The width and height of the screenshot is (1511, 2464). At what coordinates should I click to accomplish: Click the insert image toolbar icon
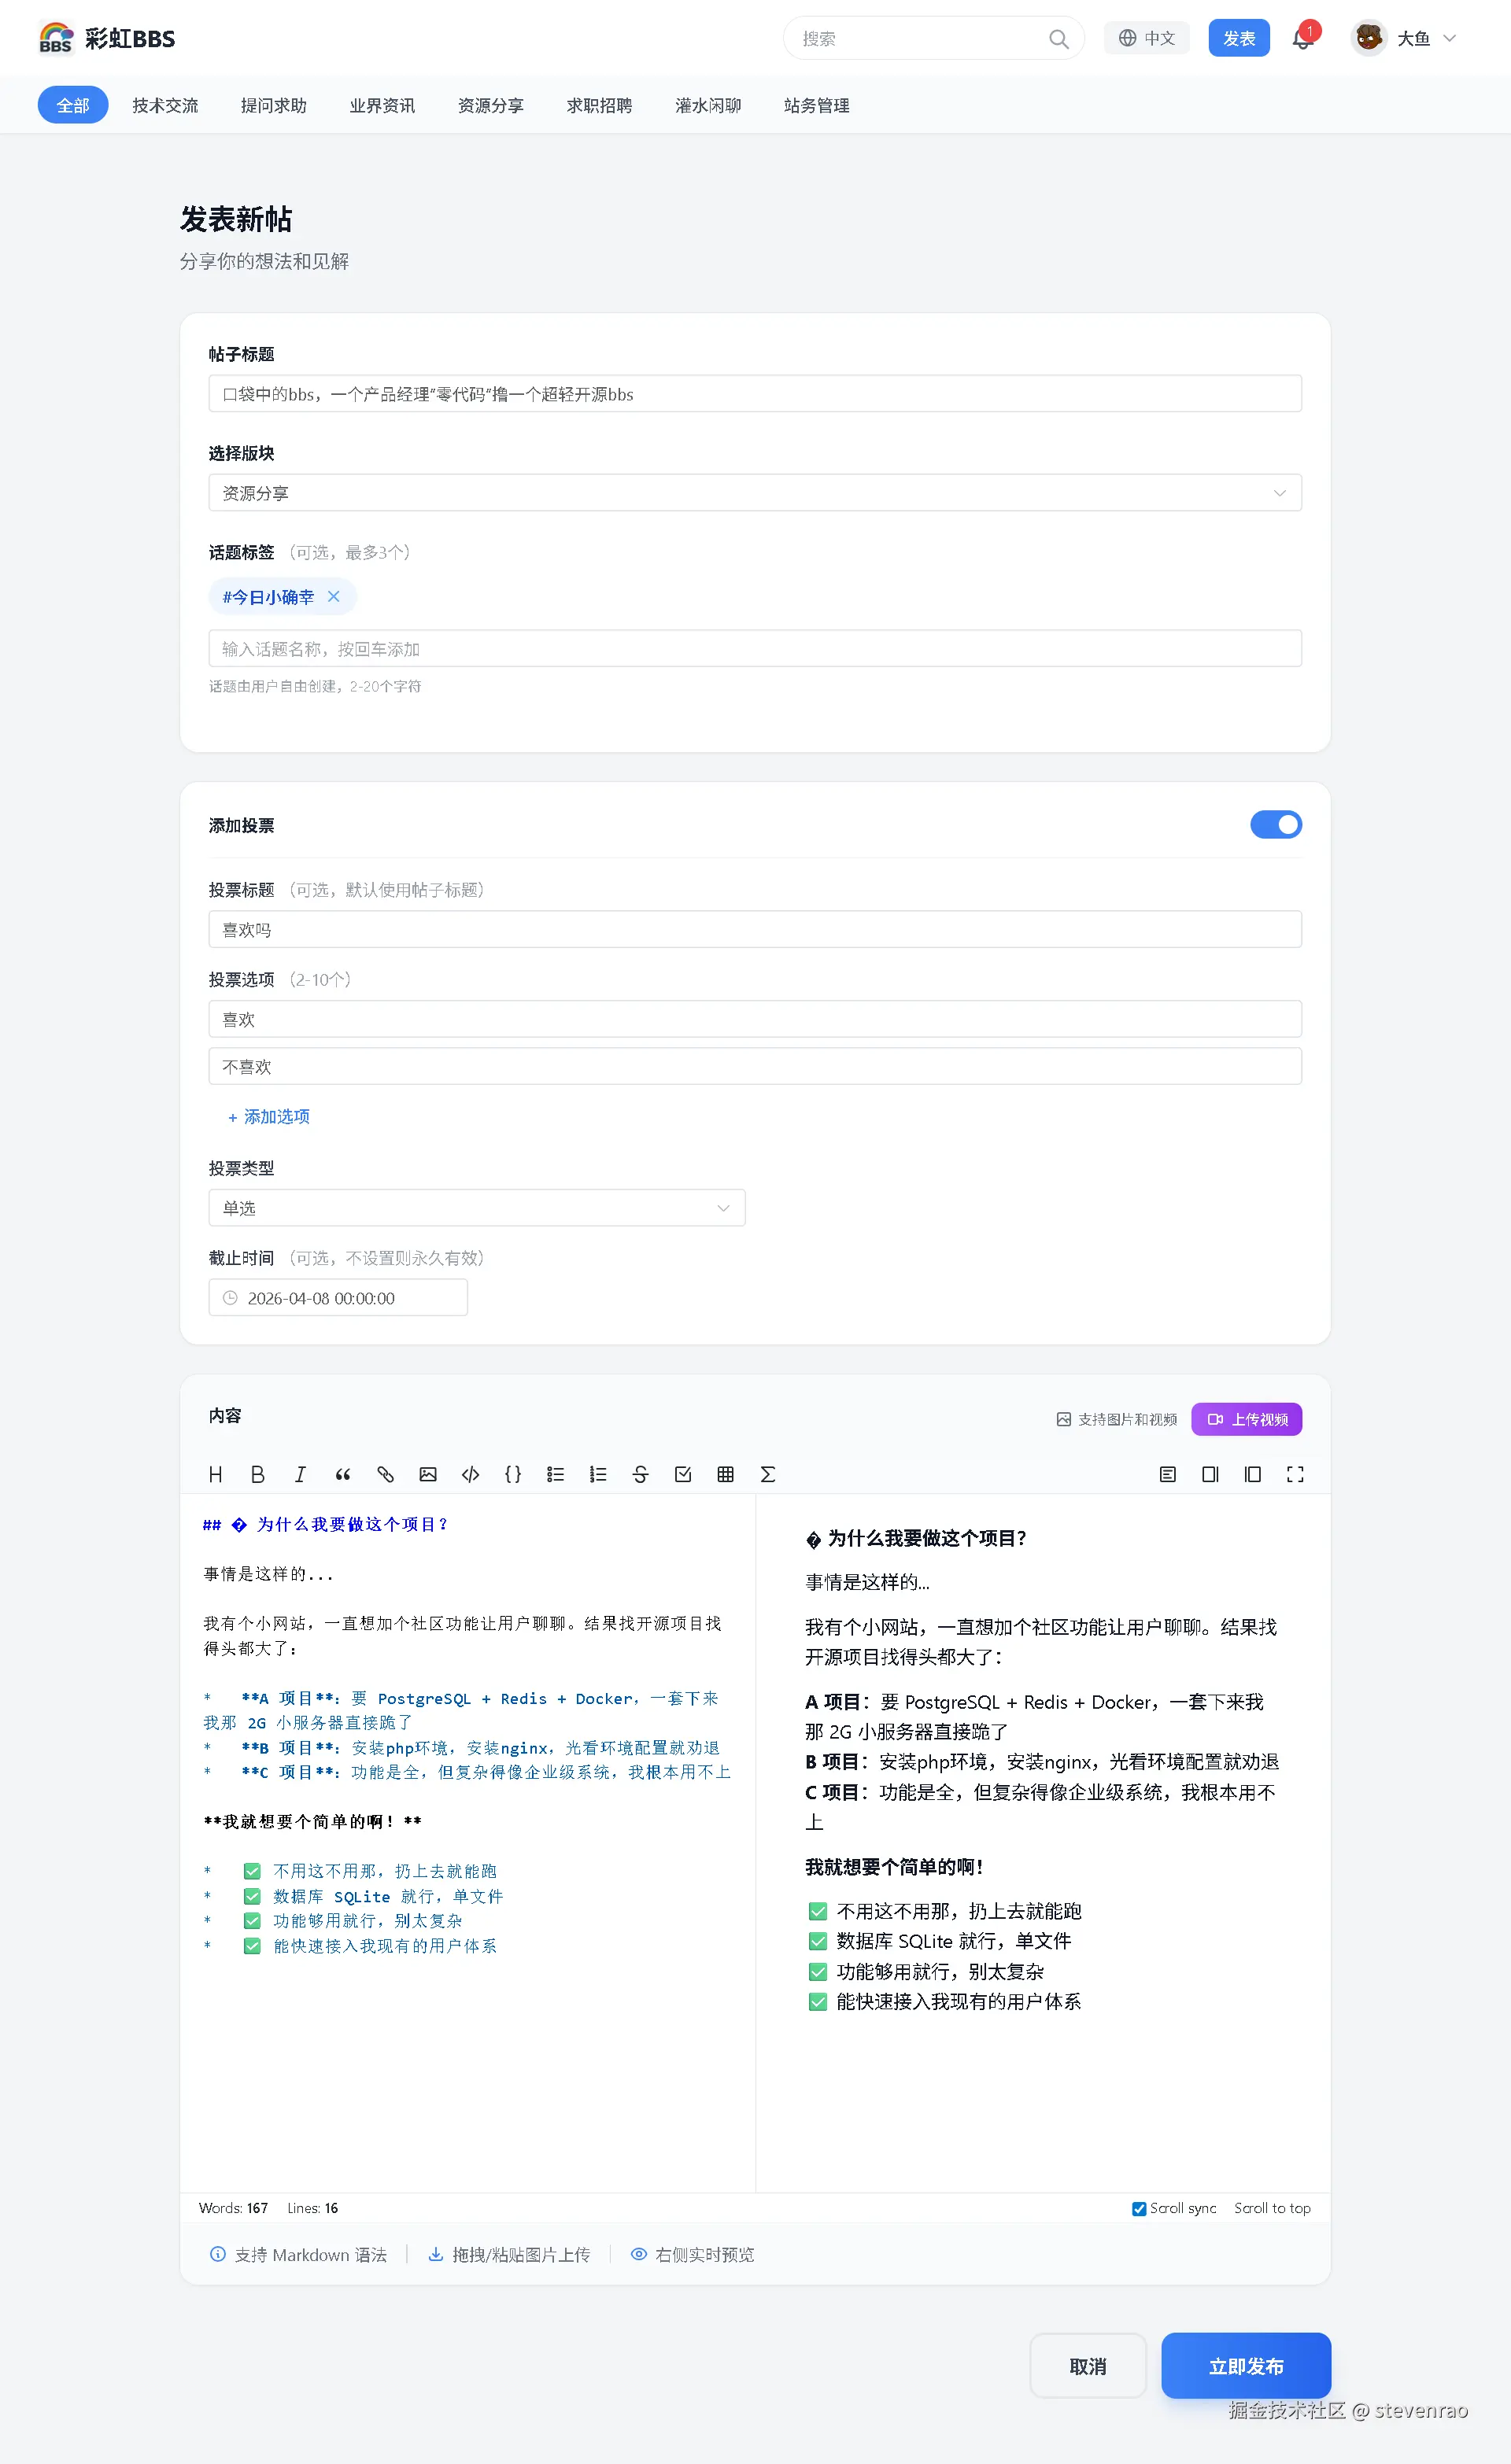(x=428, y=1474)
